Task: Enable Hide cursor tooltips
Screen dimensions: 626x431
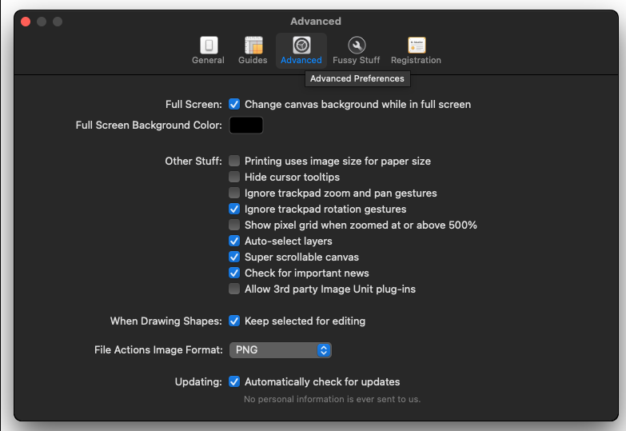Action: pos(234,177)
